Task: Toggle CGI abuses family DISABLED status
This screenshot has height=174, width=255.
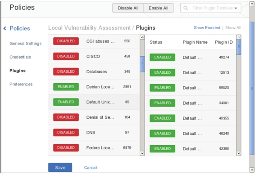Action: click(66, 41)
